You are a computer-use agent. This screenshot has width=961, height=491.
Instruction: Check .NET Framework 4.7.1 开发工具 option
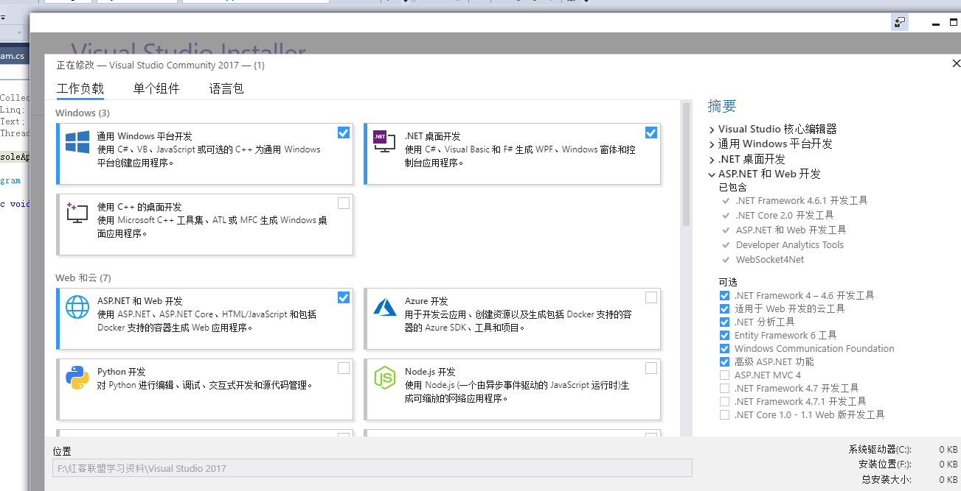point(724,401)
